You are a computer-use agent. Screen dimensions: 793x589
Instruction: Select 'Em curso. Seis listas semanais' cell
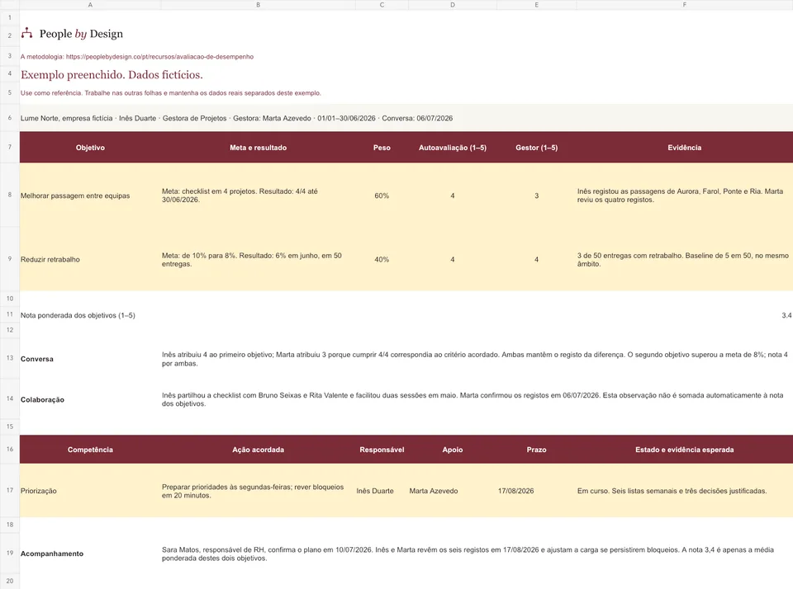[x=684, y=491]
